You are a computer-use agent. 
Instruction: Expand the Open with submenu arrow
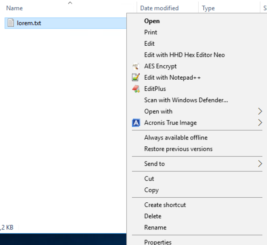point(260,111)
